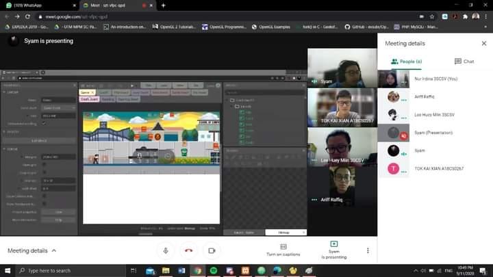Open the three-dot more options menu

pyautogui.click(x=368, y=250)
